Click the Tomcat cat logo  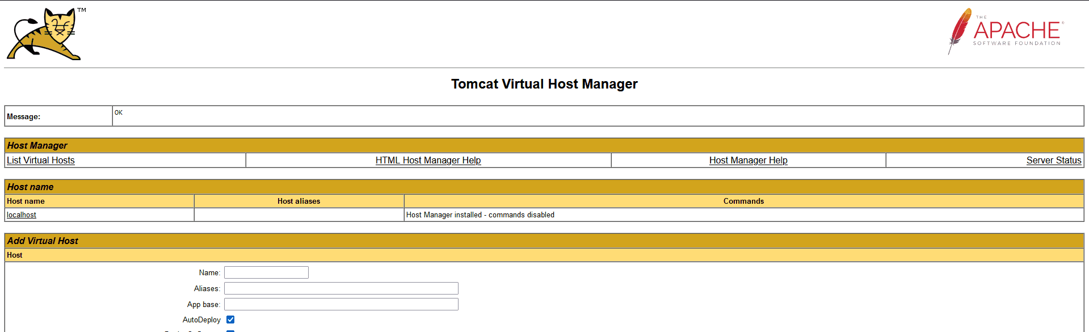[45, 33]
